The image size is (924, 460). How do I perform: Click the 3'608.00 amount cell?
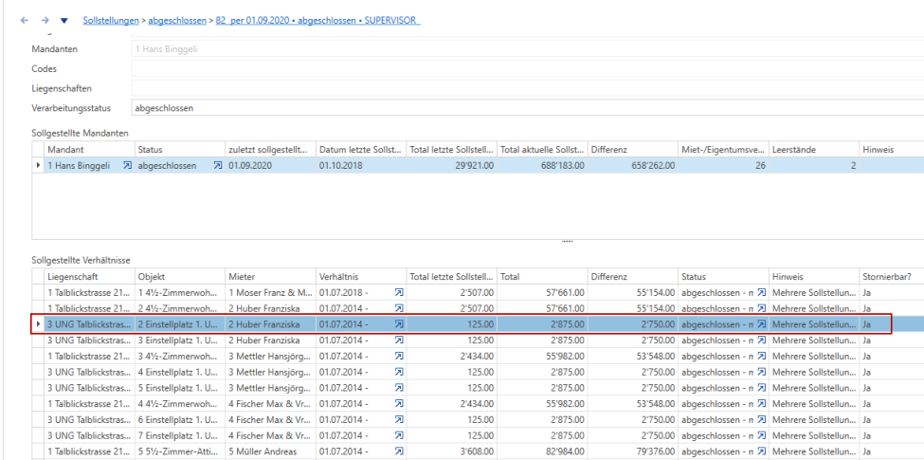tap(452, 451)
